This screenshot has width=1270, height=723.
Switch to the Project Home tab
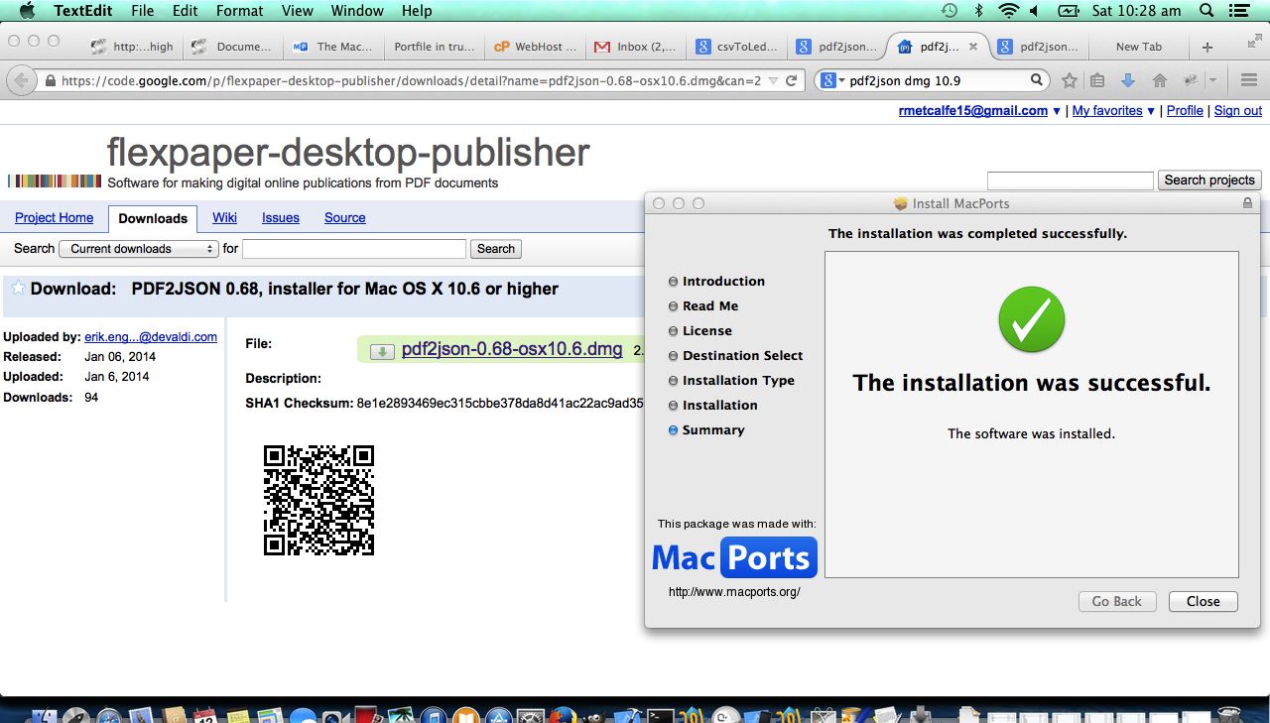54,218
